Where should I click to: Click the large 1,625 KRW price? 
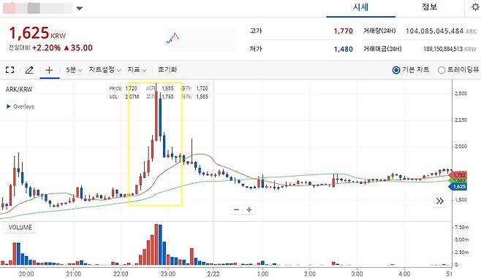(37, 33)
